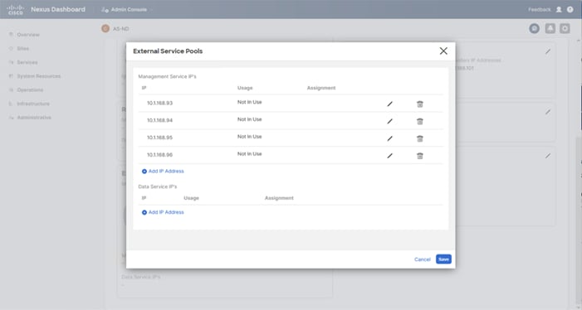Add IP Address under Management Service IP's
The image size is (582, 310).
(x=163, y=171)
